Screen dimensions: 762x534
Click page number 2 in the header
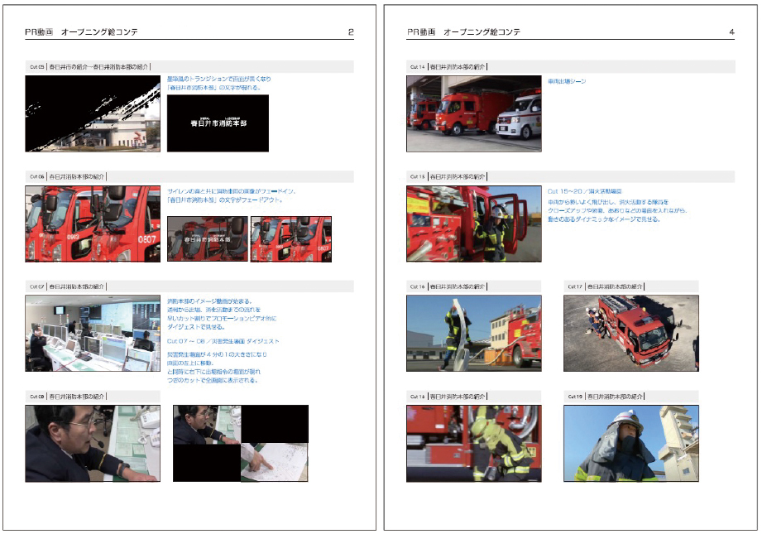351,32
